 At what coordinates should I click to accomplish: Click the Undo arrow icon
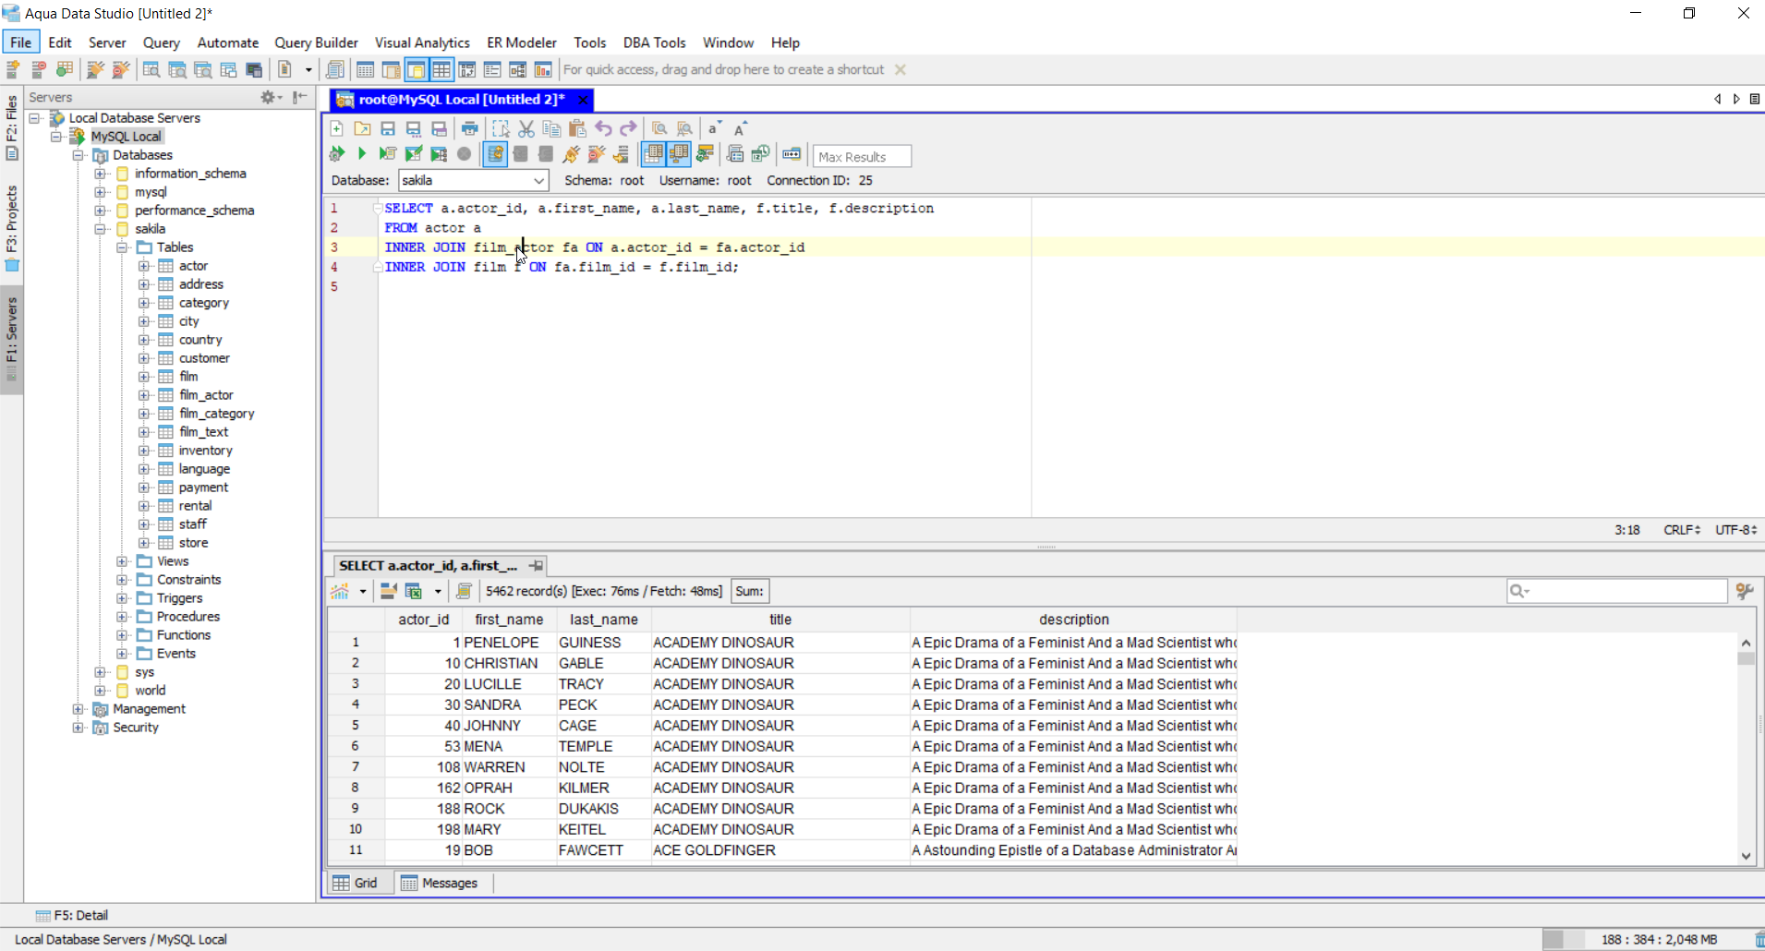tap(603, 129)
